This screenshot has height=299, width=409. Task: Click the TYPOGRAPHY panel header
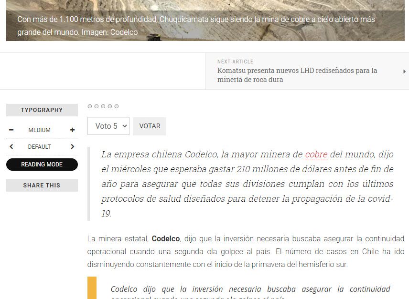(x=42, y=110)
